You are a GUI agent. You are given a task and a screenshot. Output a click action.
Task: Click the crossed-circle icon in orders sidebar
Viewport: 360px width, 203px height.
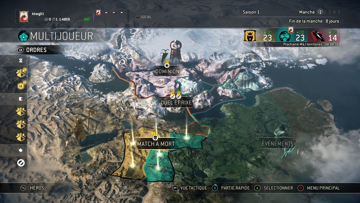pos(21,163)
